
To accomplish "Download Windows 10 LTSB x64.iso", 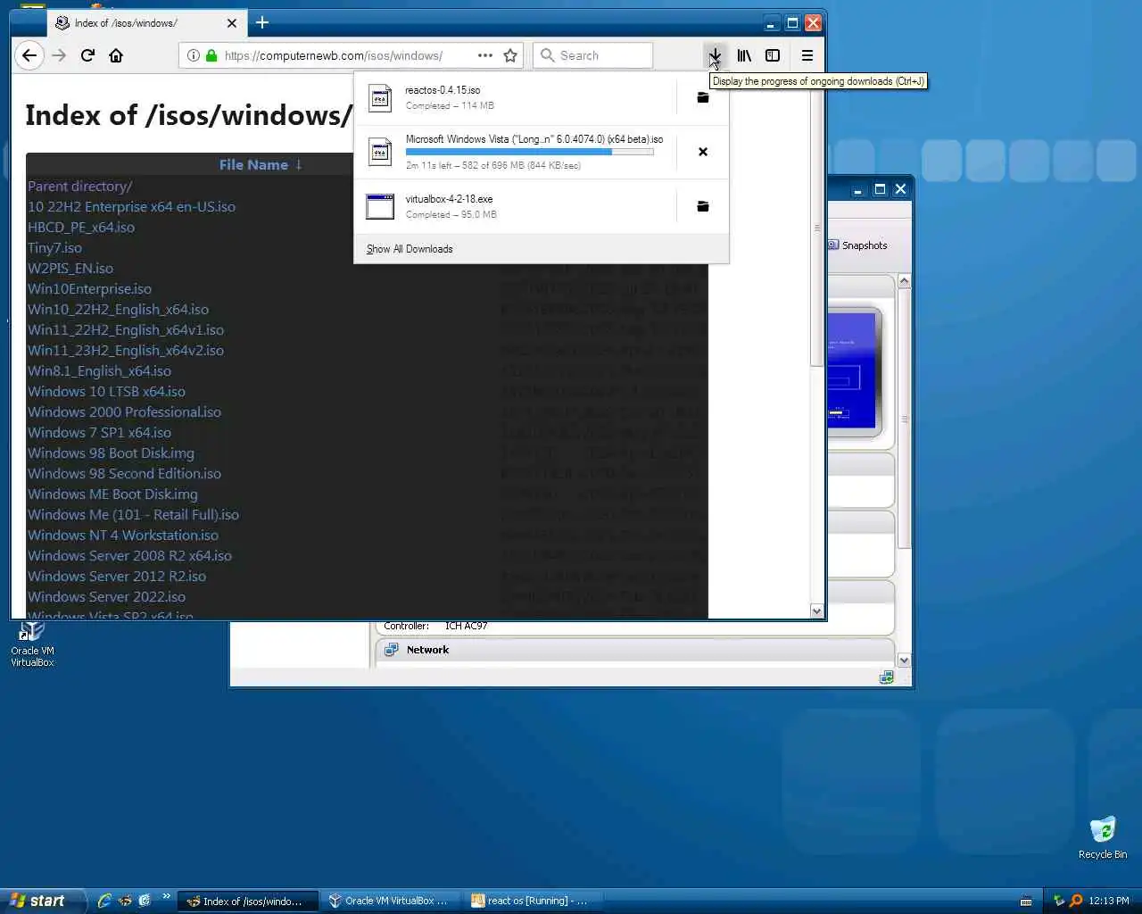I will point(106,391).
